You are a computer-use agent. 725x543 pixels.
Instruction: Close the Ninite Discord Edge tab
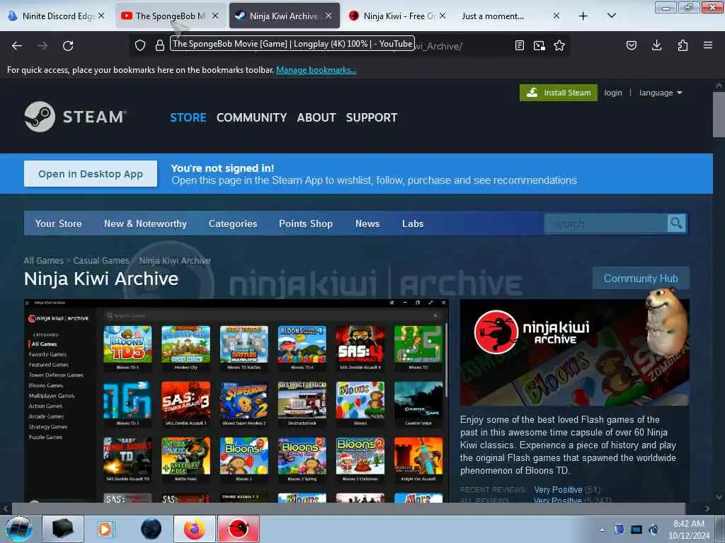coord(101,16)
